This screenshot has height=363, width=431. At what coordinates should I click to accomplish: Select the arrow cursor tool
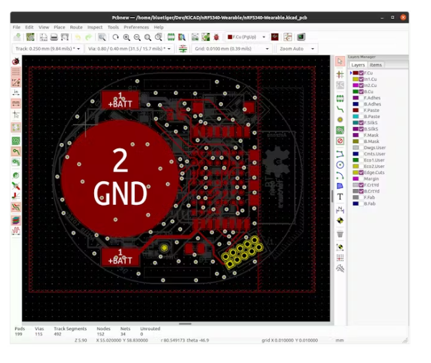(x=340, y=61)
